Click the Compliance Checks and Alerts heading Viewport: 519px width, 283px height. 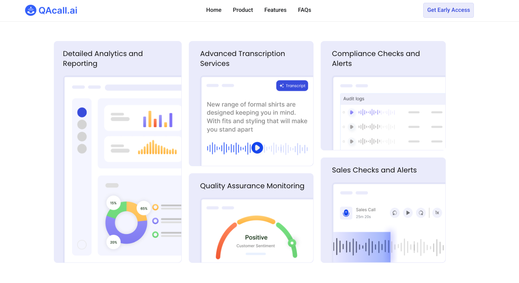[x=376, y=58]
